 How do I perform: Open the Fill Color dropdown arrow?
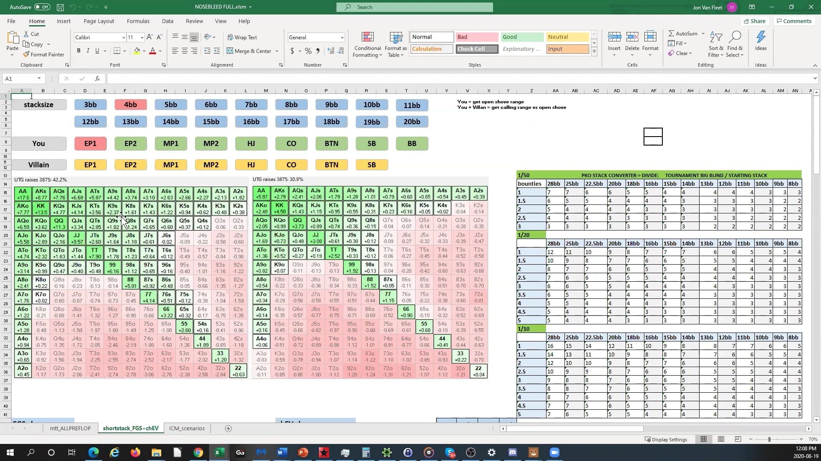[x=144, y=51]
